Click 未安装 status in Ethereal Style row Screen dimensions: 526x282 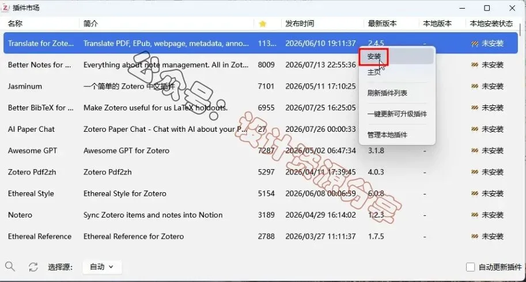[493, 193]
